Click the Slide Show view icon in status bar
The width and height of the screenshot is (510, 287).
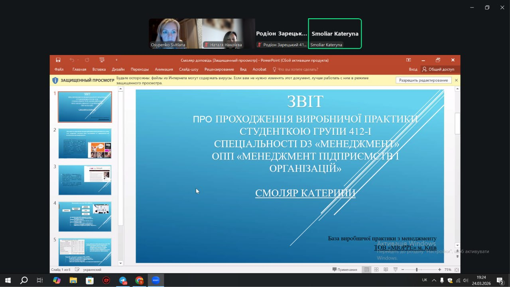click(x=394, y=270)
